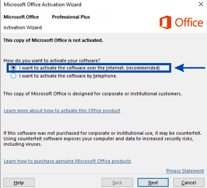The width and height of the screenshot is (207, 188).
Task: Open the Learn more about activation link
Action: (62, 111)
